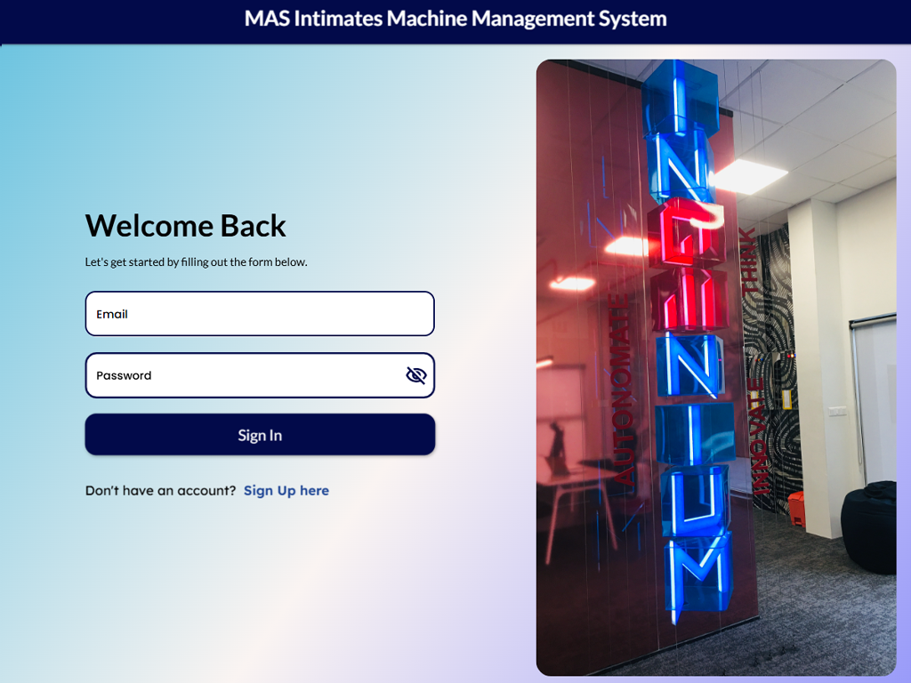The image size is (911, 683).
Task: Toggle password visibility eye icon
Action: point(415,375)
